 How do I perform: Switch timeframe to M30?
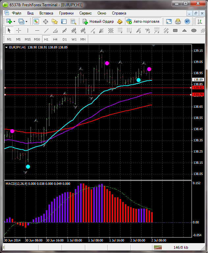[37, 40]
